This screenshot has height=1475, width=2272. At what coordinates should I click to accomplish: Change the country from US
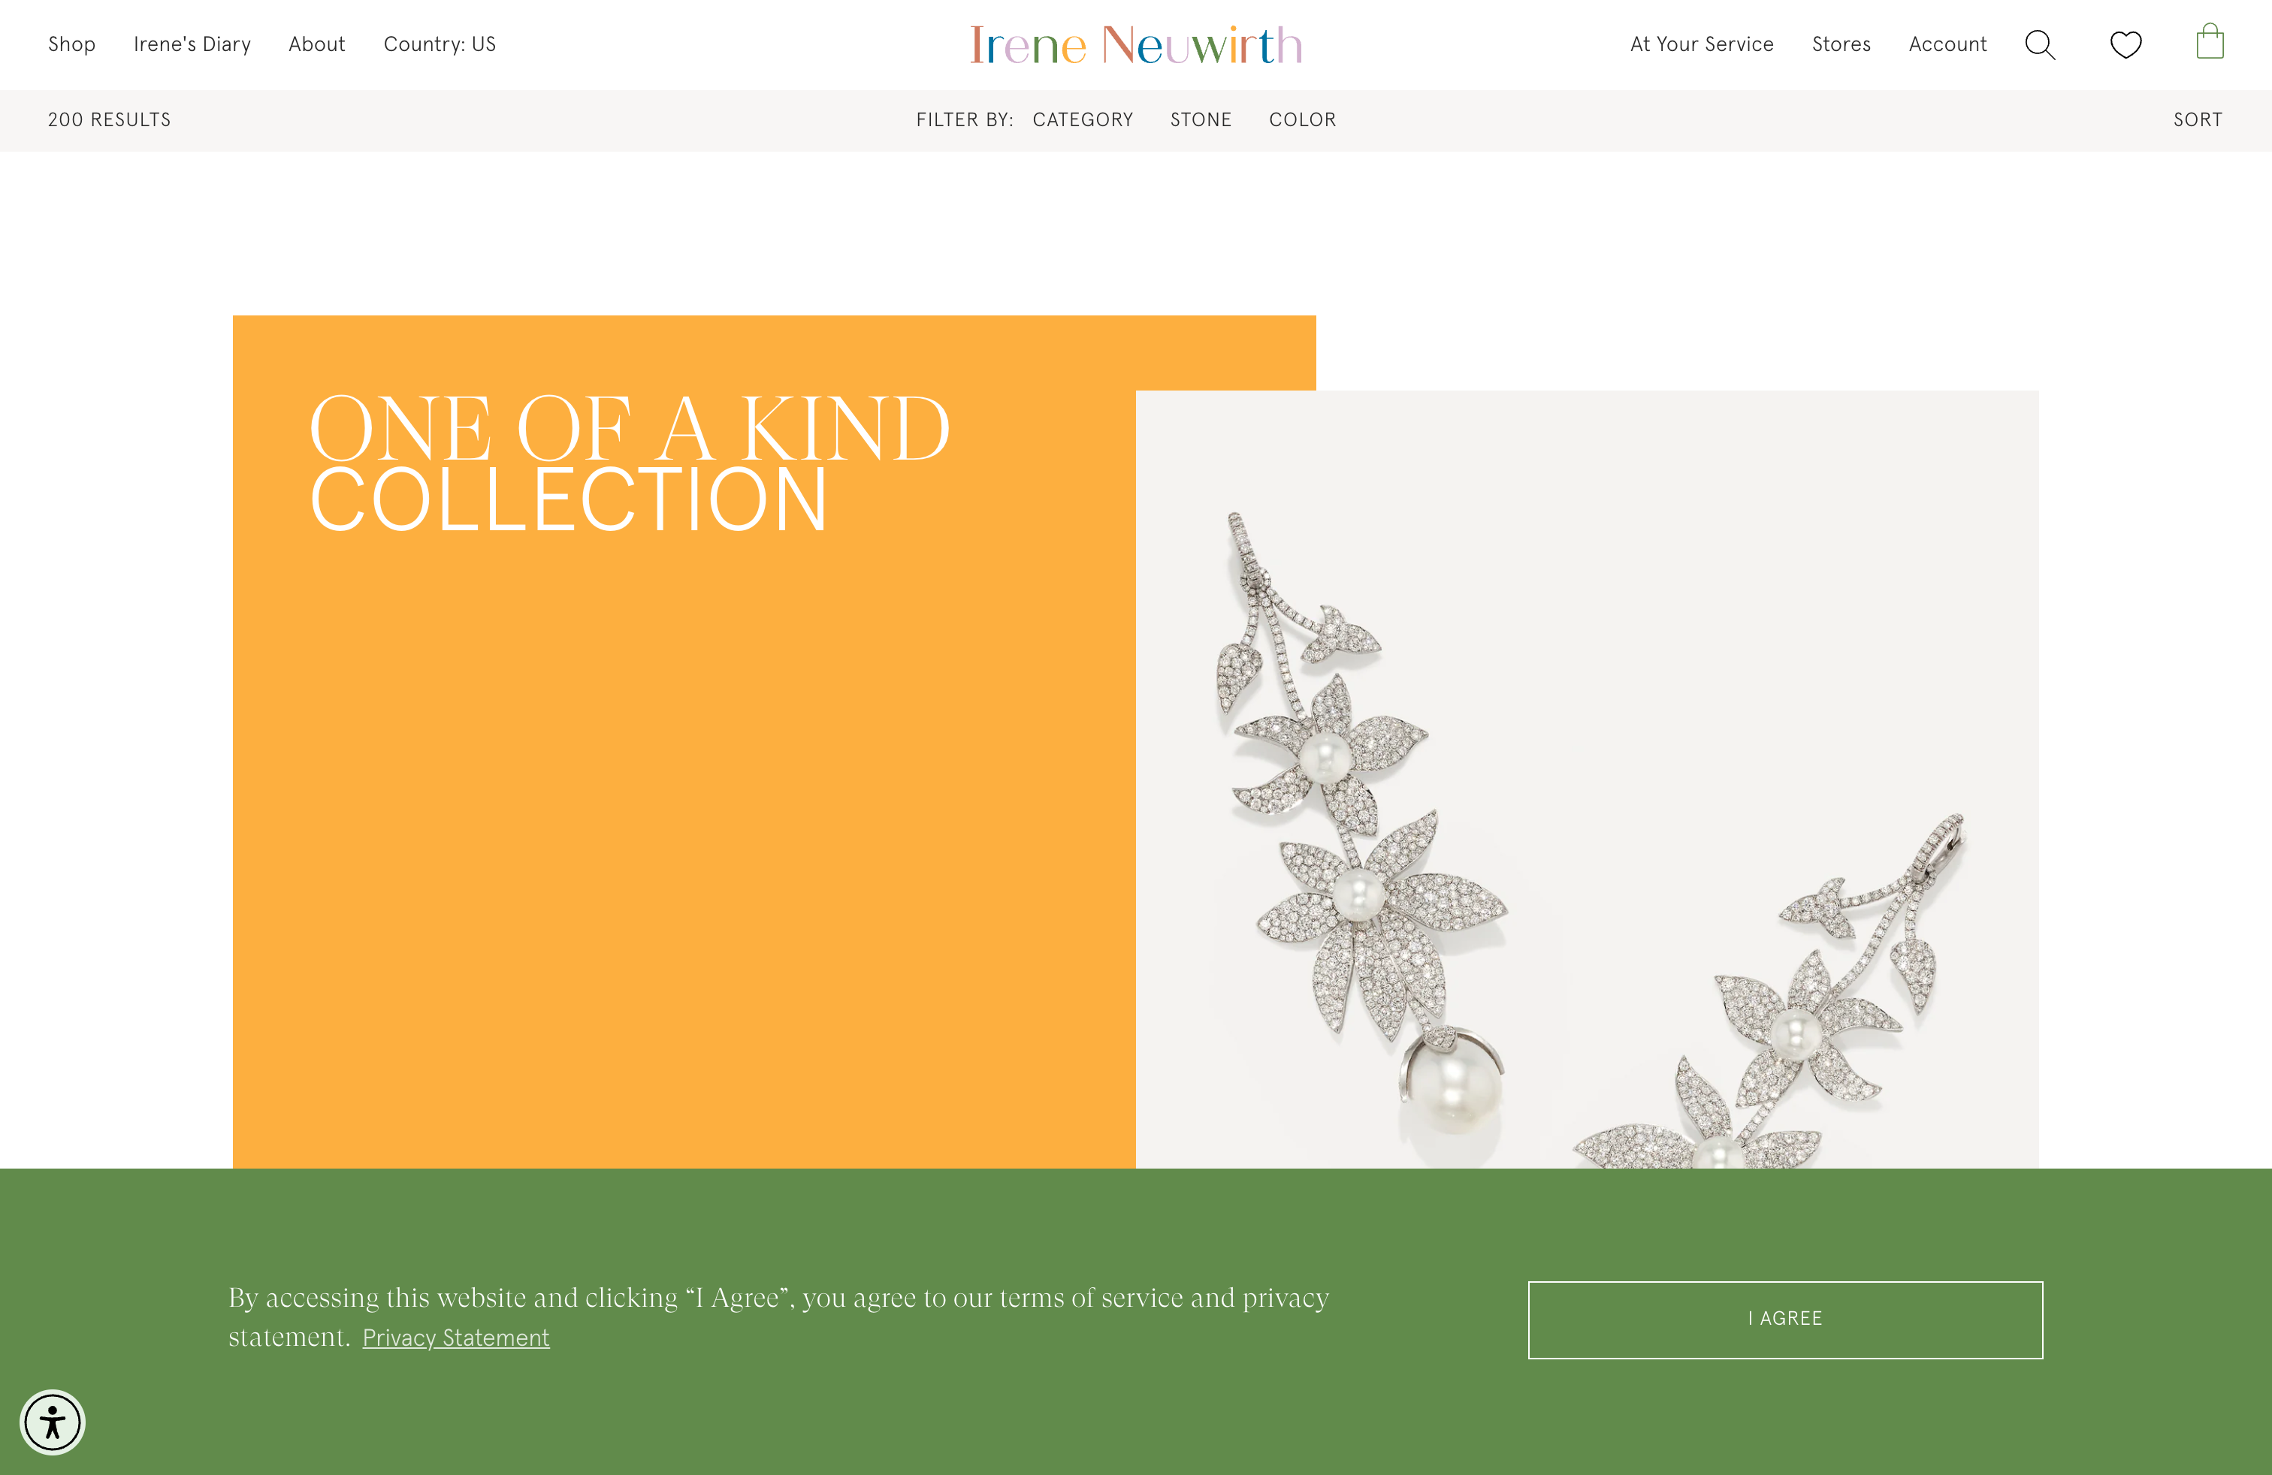pos(439,44)
